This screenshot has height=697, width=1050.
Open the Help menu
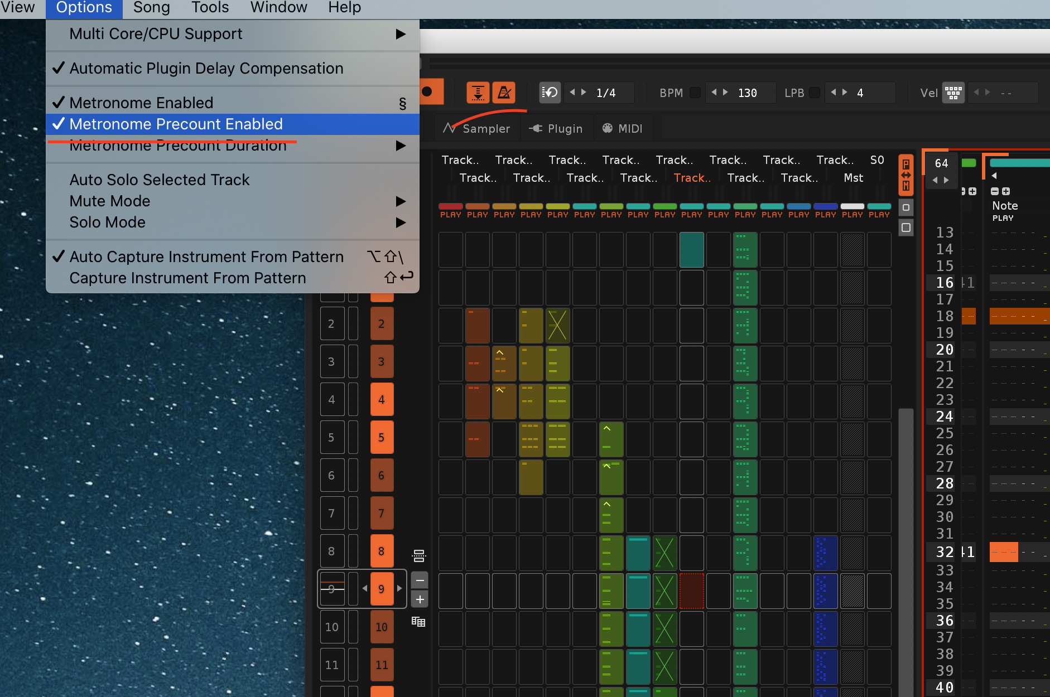pos(344,7)
